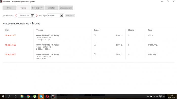Click the показать button
Image resolution: width=177 pixels, height=99 pixels.
pos(70,16)
